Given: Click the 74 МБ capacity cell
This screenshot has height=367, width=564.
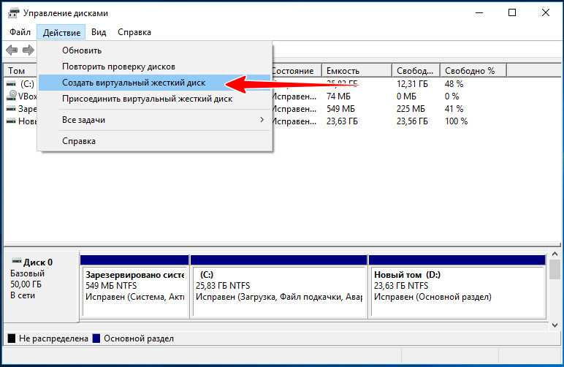Looking at the screenshot, I should pyautogui.click(x=338, y=97).
